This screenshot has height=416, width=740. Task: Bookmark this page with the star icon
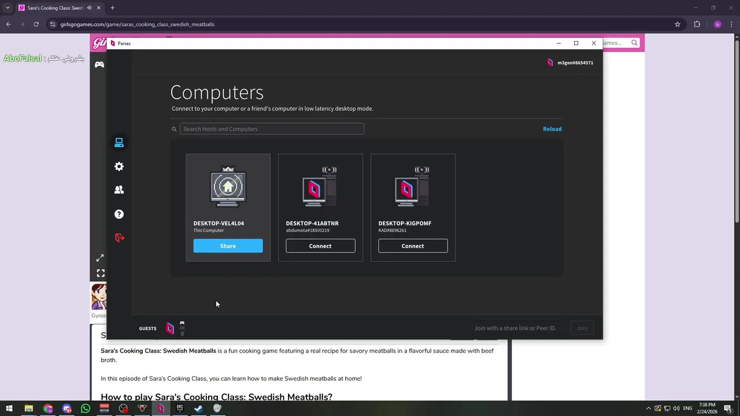(x=678, y=24)
